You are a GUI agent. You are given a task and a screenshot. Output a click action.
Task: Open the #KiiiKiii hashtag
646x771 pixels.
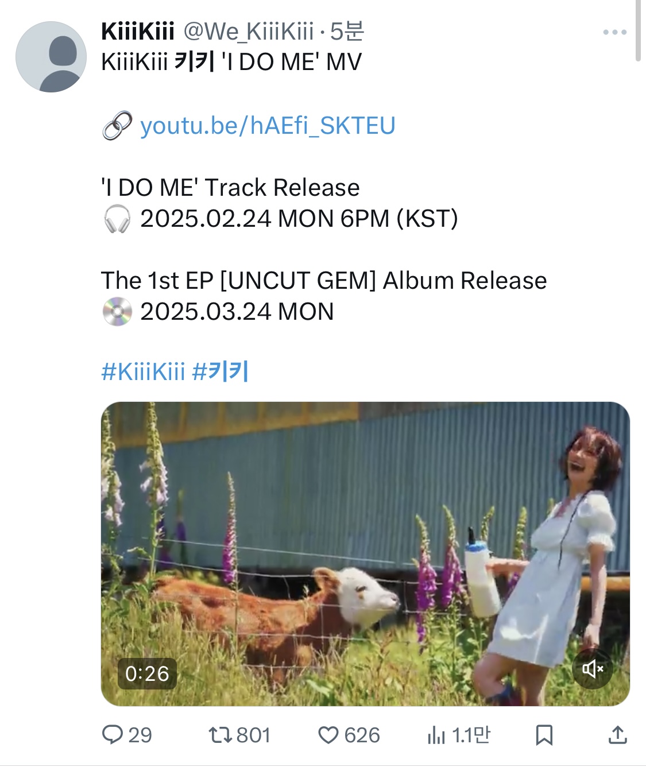coord(143,371)
